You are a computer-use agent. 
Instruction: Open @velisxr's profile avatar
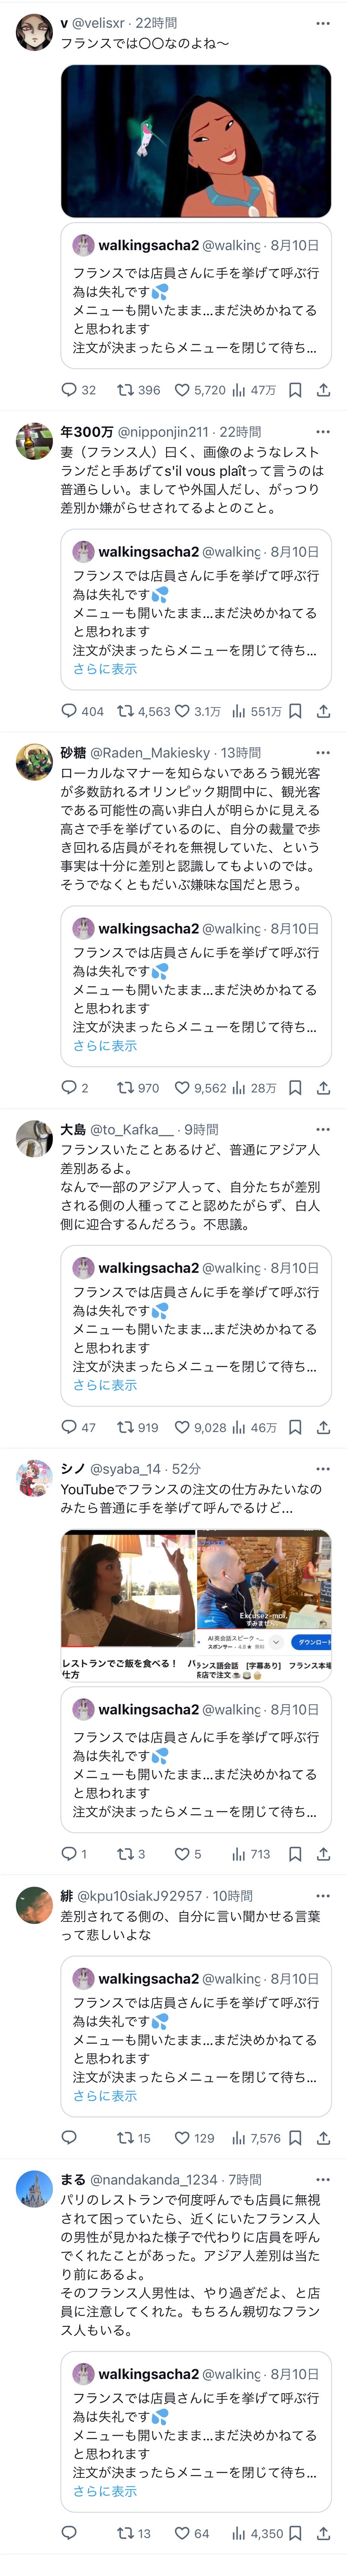(34, 32)
